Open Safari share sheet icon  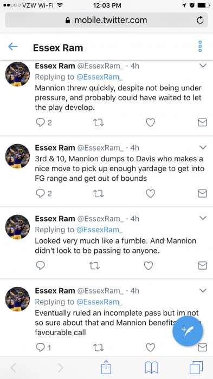point(106,368)
